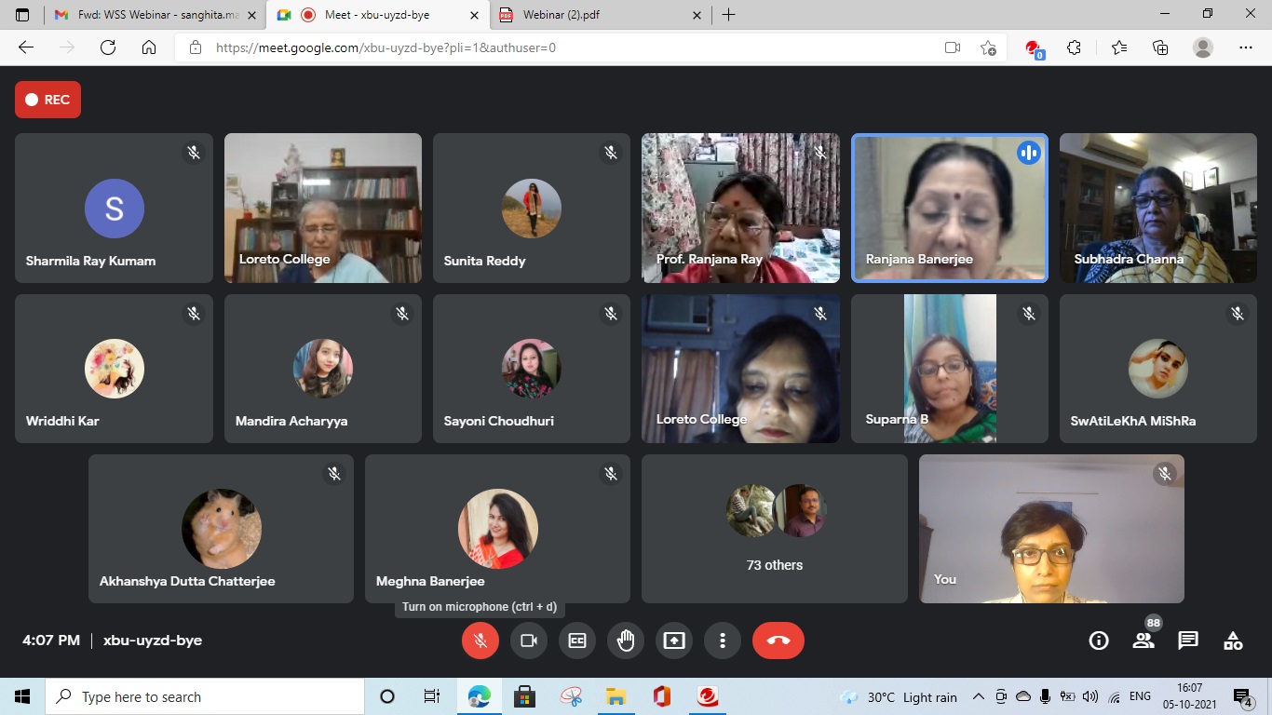Select Ranjana Banerjee's video tile

[950, 208]
